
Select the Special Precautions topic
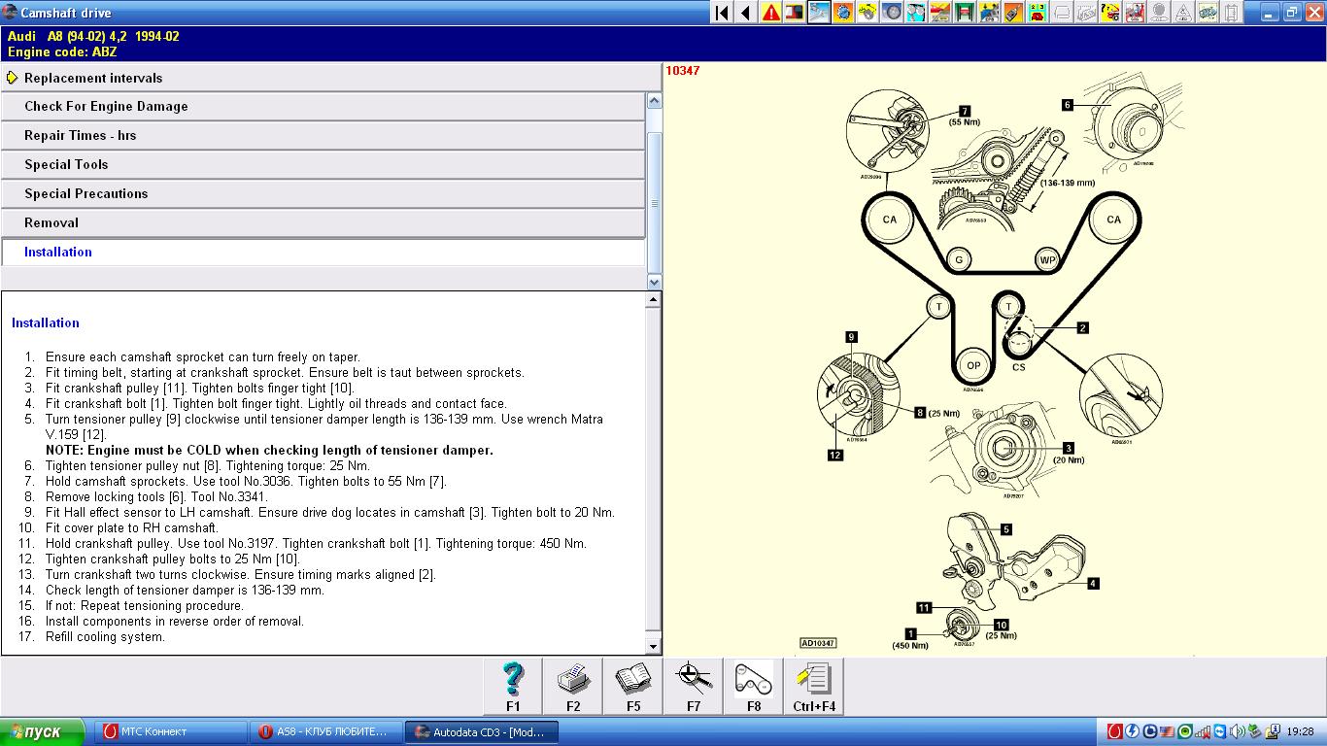coord(85,193)
